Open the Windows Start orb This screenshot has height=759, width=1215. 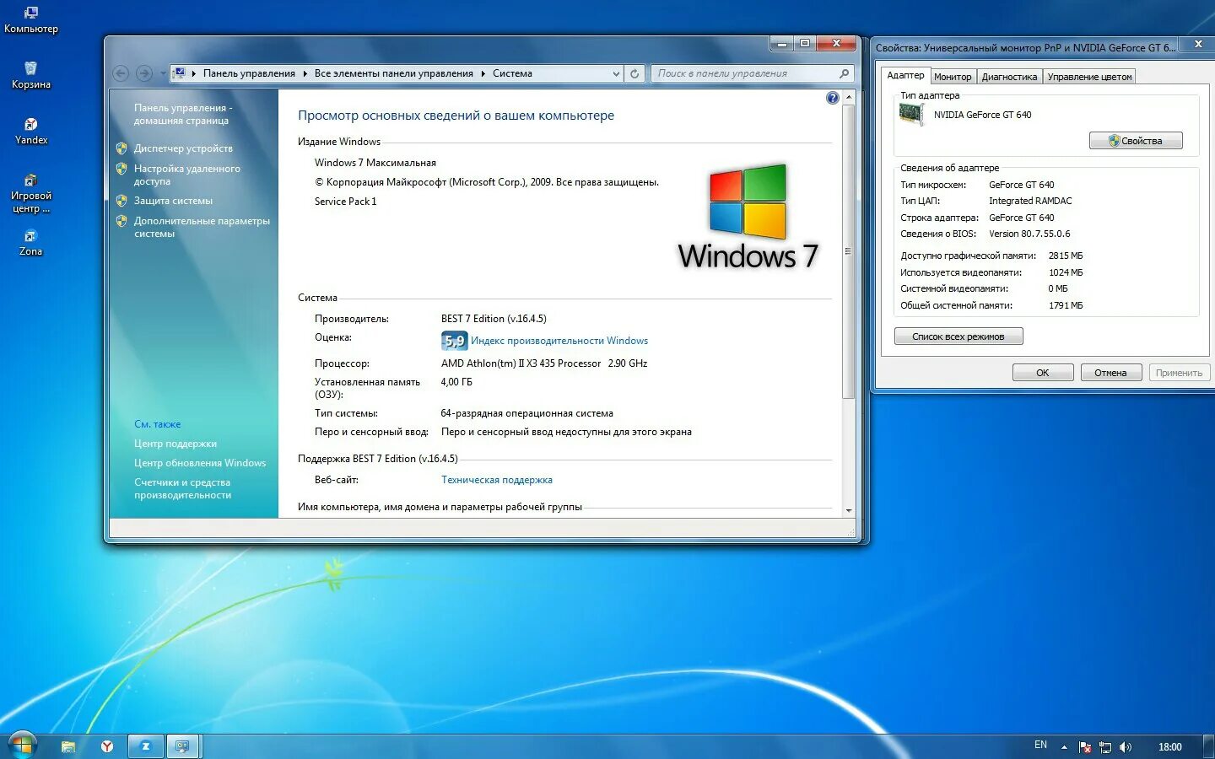(21, 745)
